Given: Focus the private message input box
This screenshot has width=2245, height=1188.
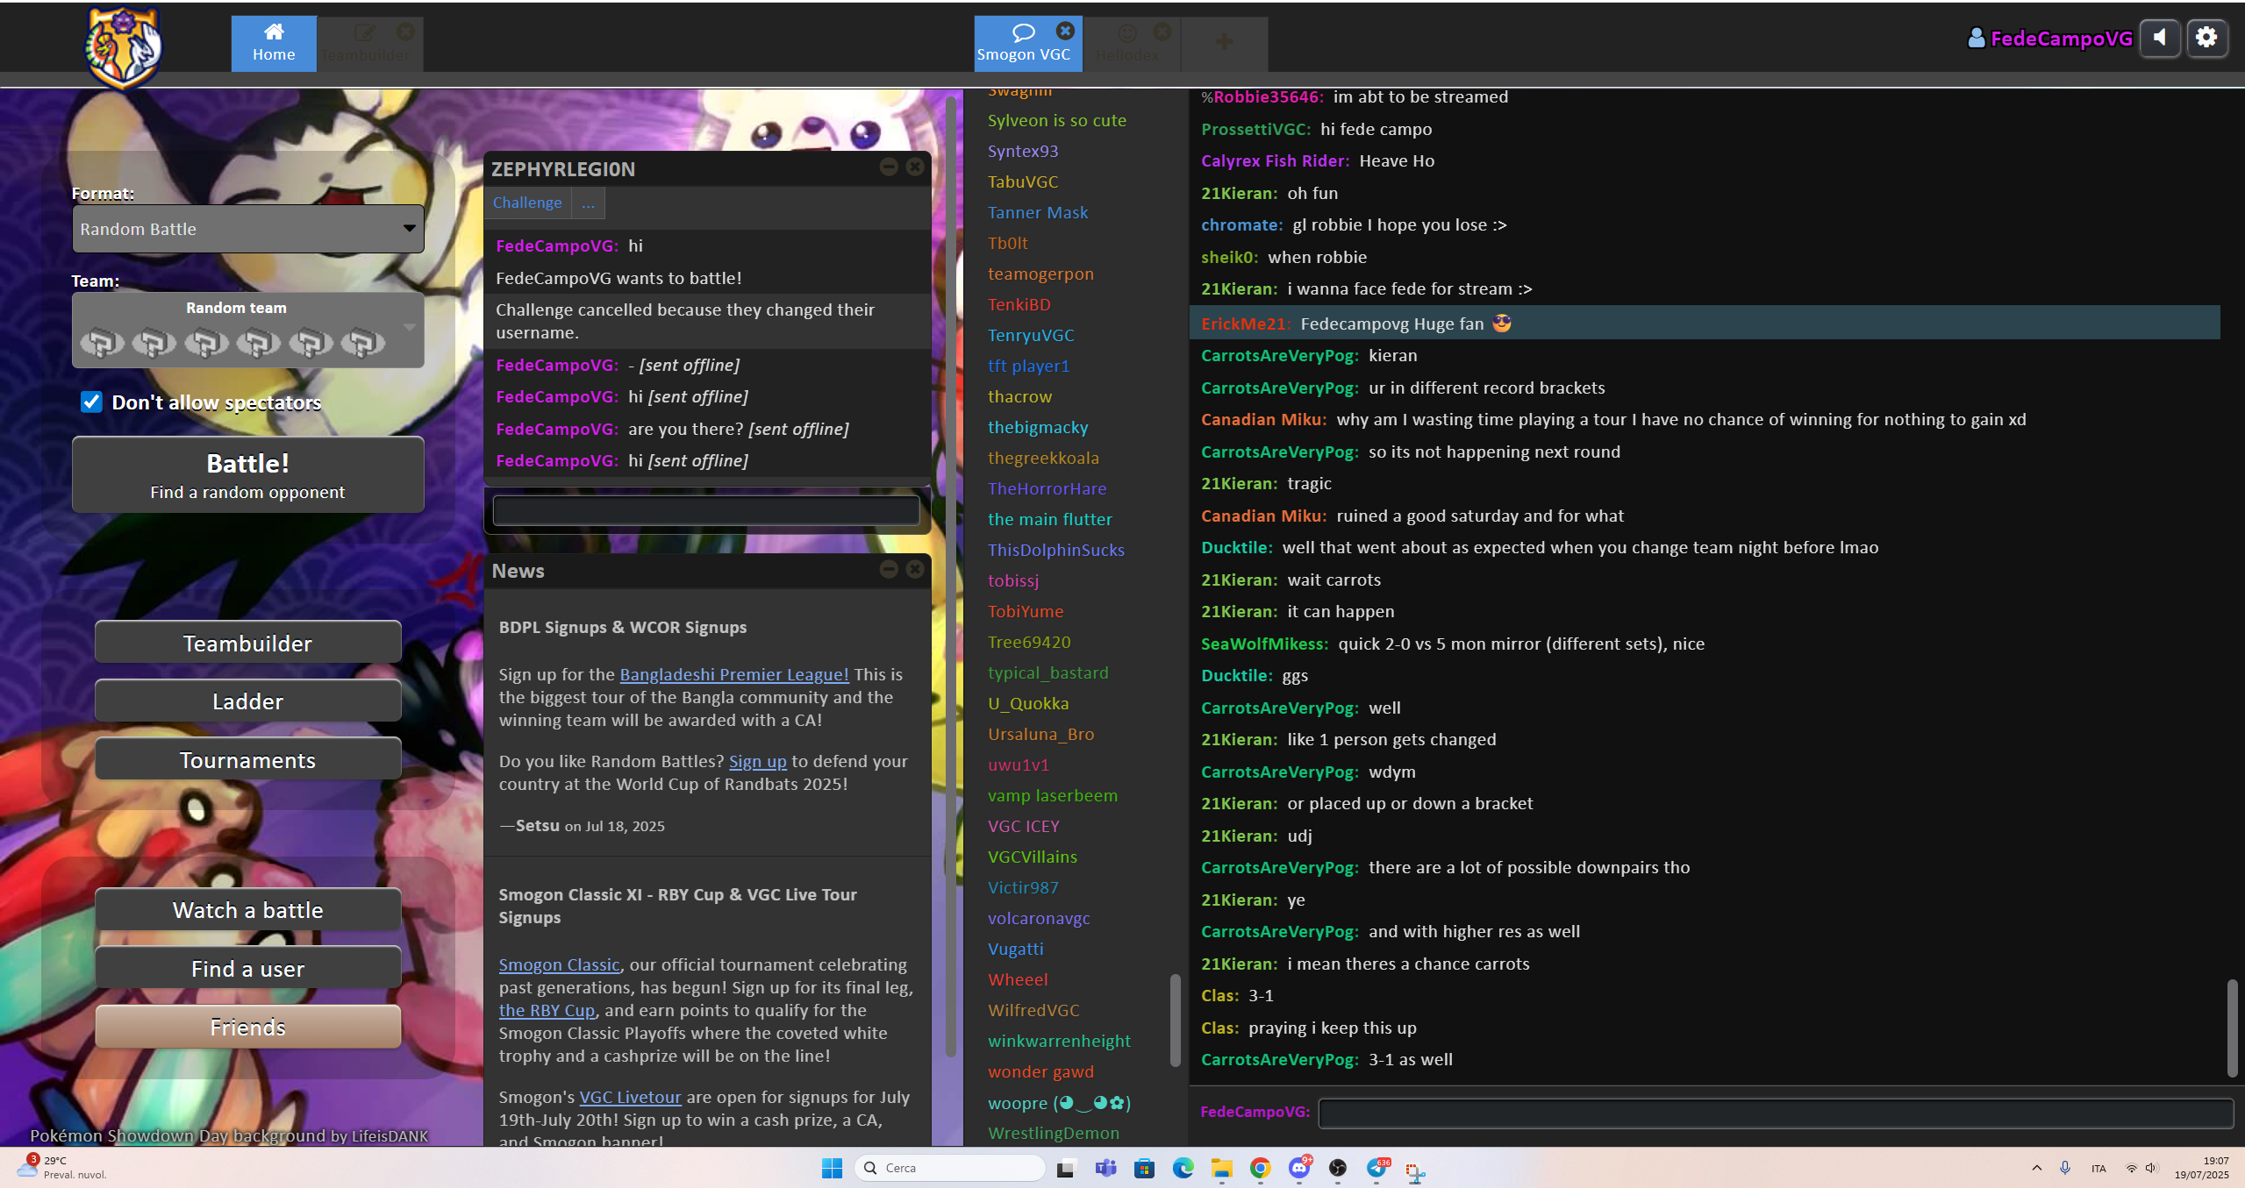Looking at the screenshot, I should click(706, 510).
